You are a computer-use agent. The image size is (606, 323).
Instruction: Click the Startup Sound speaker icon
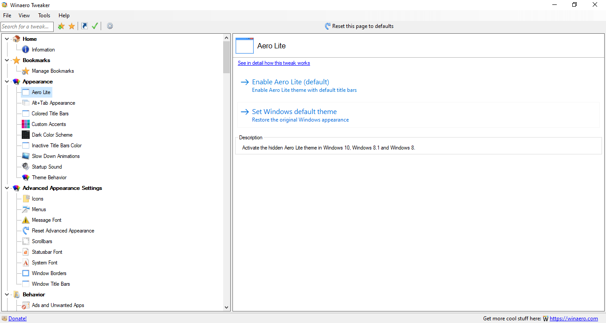(26, 167)
